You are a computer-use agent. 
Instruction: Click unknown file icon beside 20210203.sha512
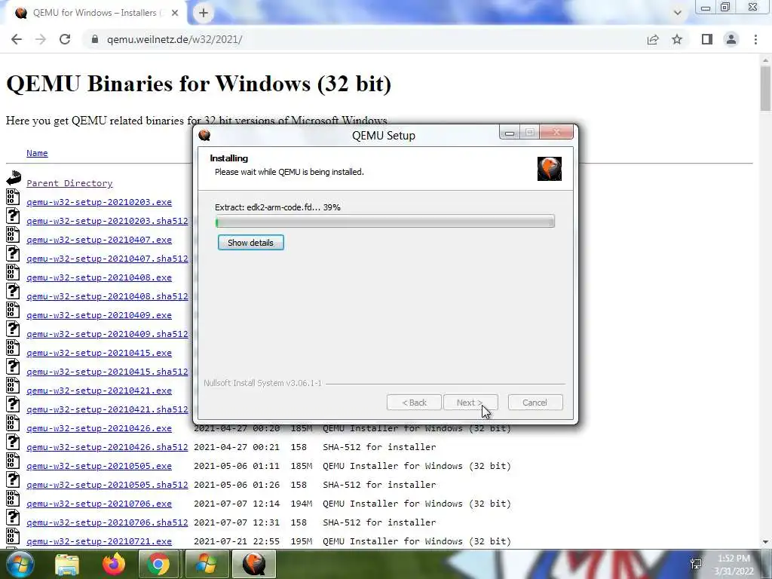tap(13, 216)
